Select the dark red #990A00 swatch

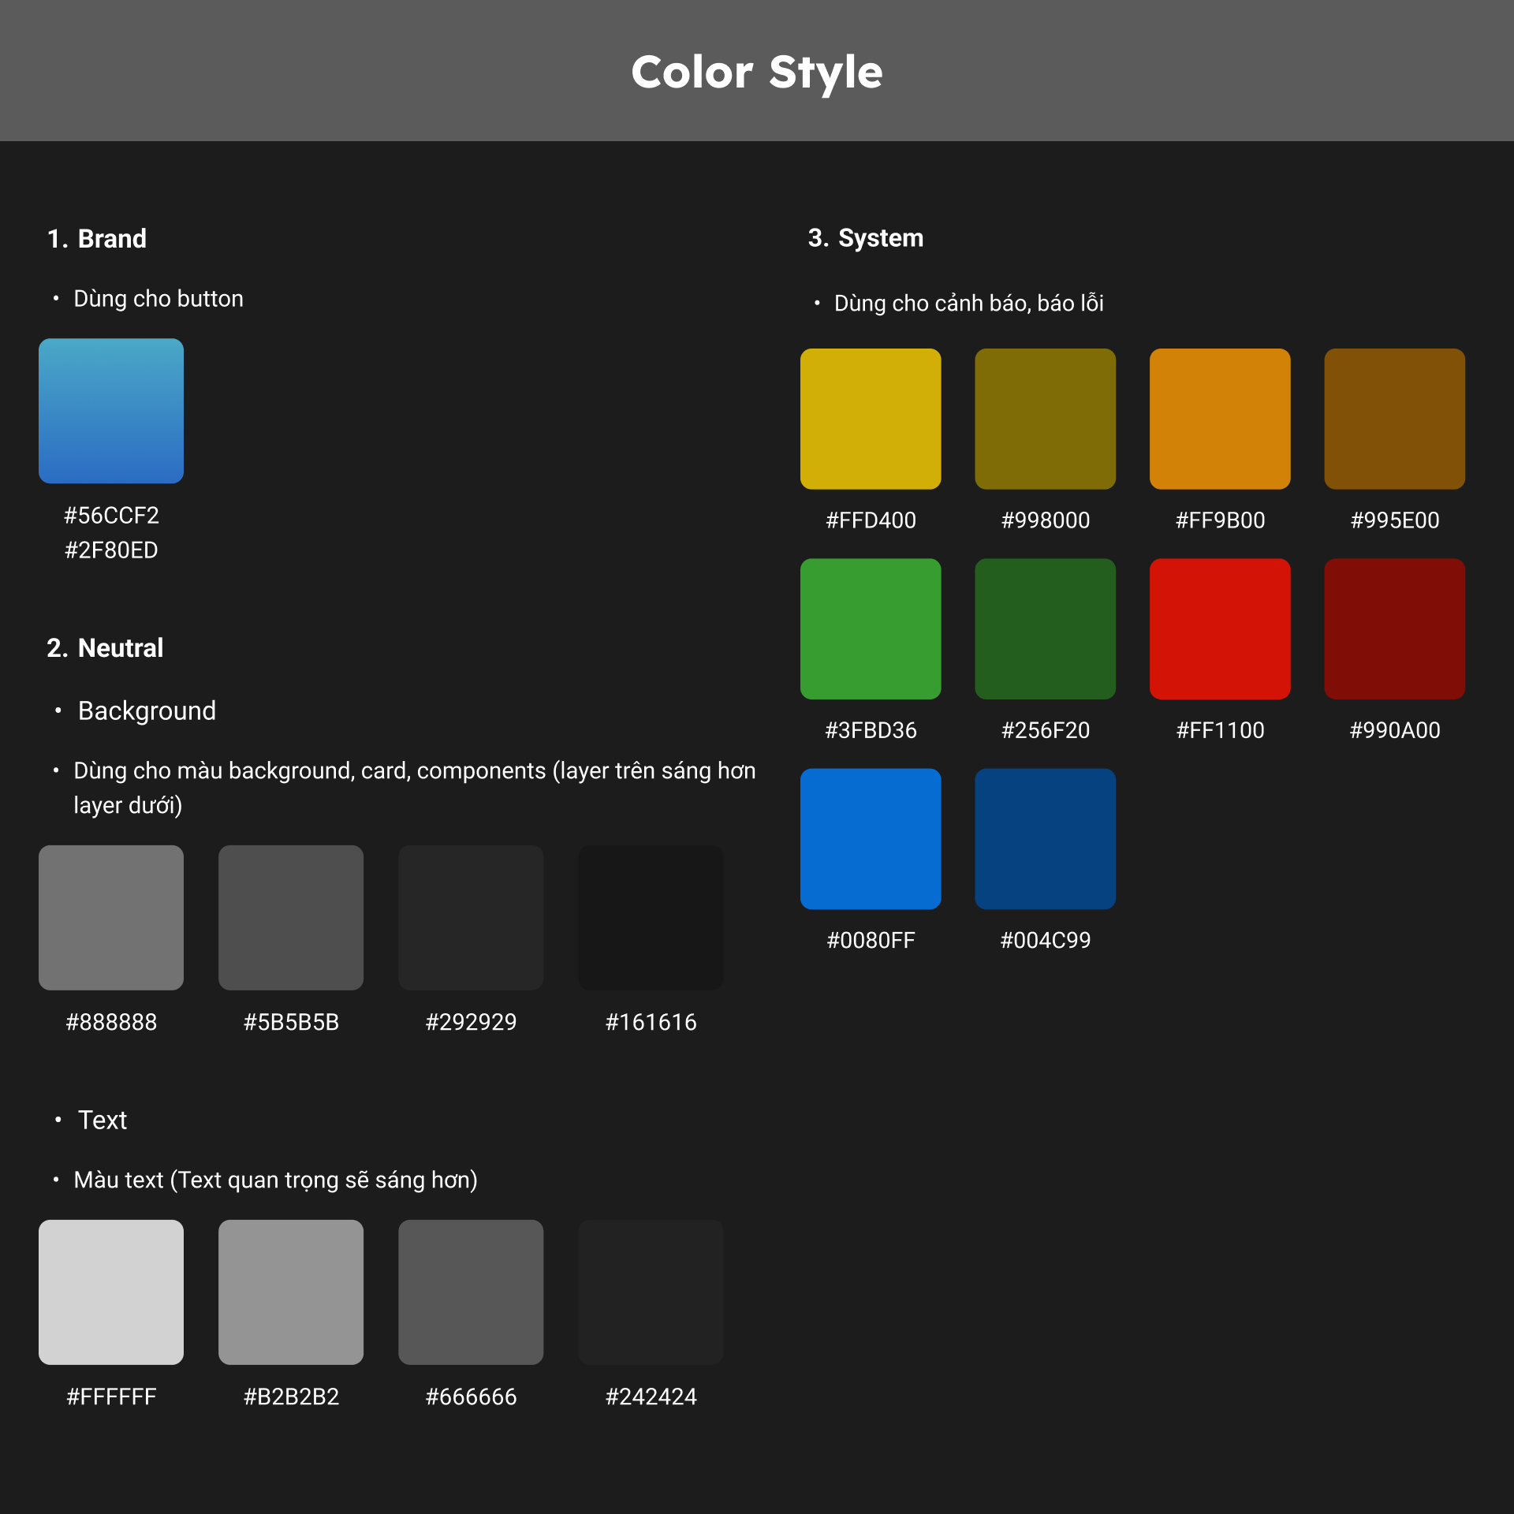[x=1395, y=629]
